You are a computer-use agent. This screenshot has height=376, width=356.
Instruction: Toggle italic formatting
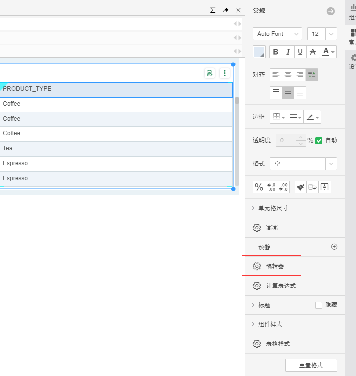[x=288, y=52]
